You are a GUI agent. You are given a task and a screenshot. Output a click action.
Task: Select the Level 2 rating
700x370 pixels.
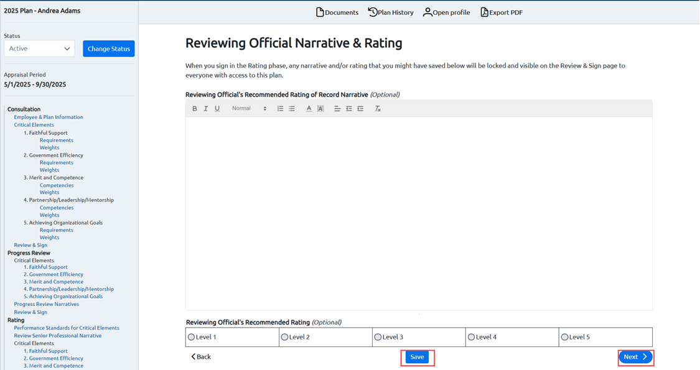click(x=284, y=337)
